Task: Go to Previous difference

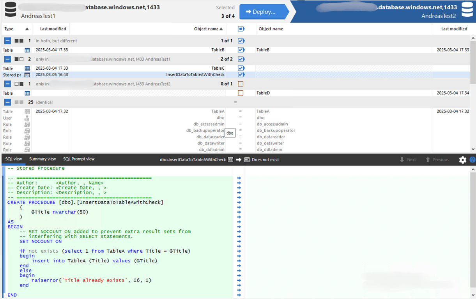Action: coord(437,160)
